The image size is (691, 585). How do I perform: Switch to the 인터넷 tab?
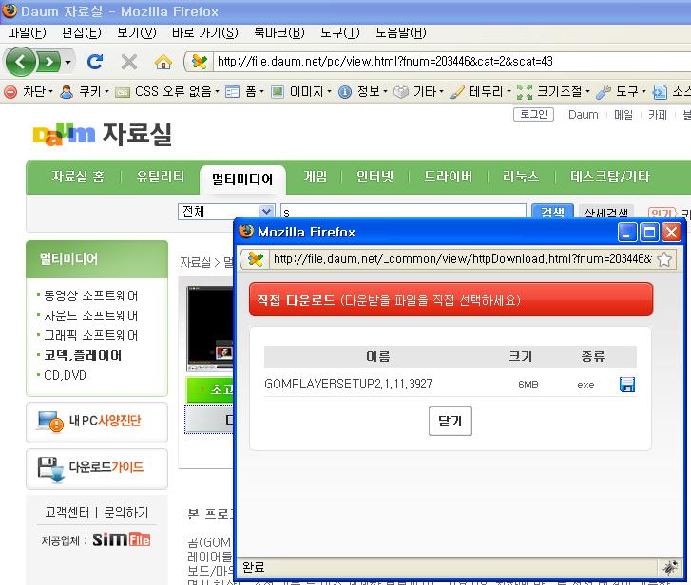pyautogui.click(x=374, y=177)
